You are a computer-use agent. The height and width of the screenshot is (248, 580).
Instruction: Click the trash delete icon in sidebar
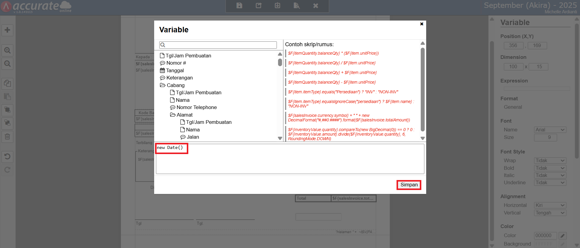8,137
